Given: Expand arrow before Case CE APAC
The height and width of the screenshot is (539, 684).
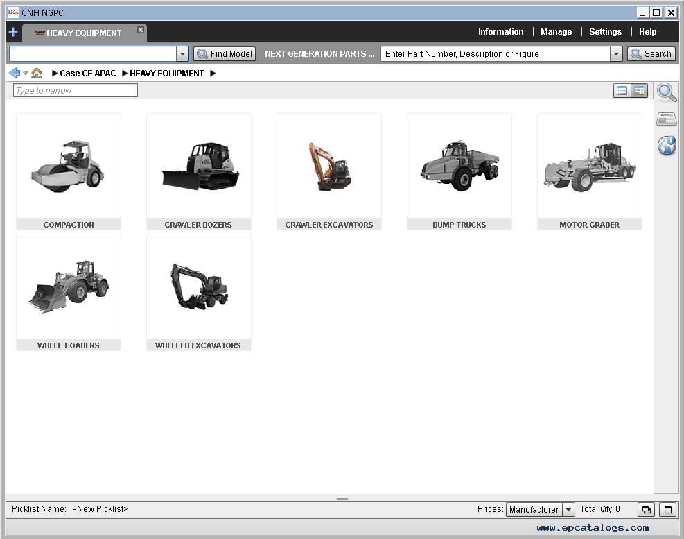Looking at the screenshot, I should 55,74.
